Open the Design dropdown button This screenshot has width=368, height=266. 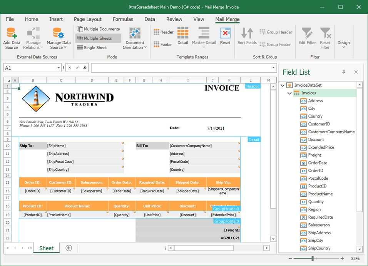point(343,43)
